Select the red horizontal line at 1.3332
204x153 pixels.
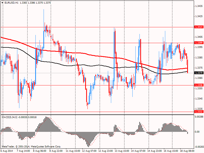point(97,112)
